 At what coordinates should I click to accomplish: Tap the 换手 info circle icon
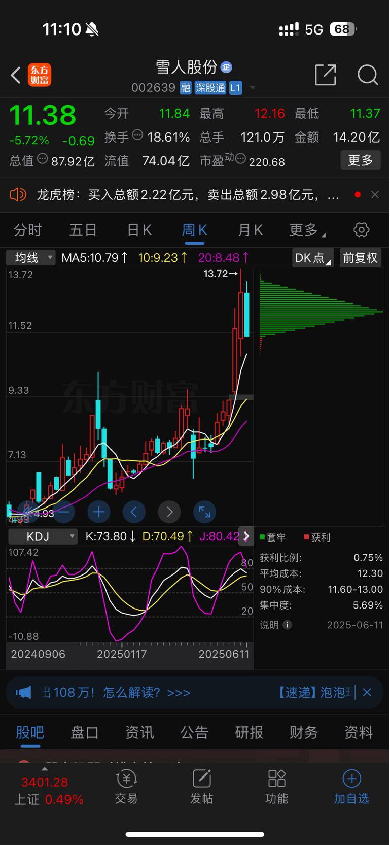tap(137, 134)
